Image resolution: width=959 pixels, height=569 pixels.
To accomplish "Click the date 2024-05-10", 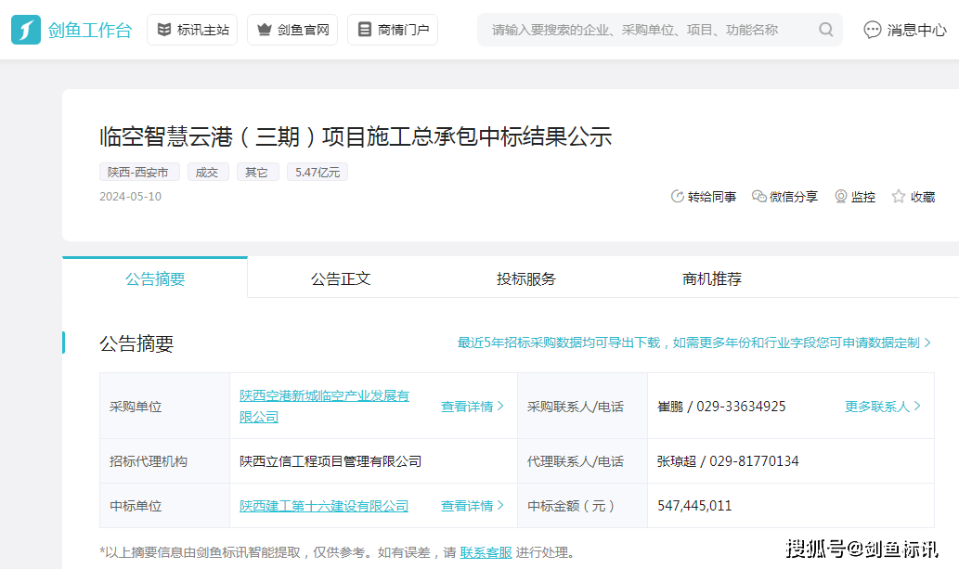I will point(130,197).
